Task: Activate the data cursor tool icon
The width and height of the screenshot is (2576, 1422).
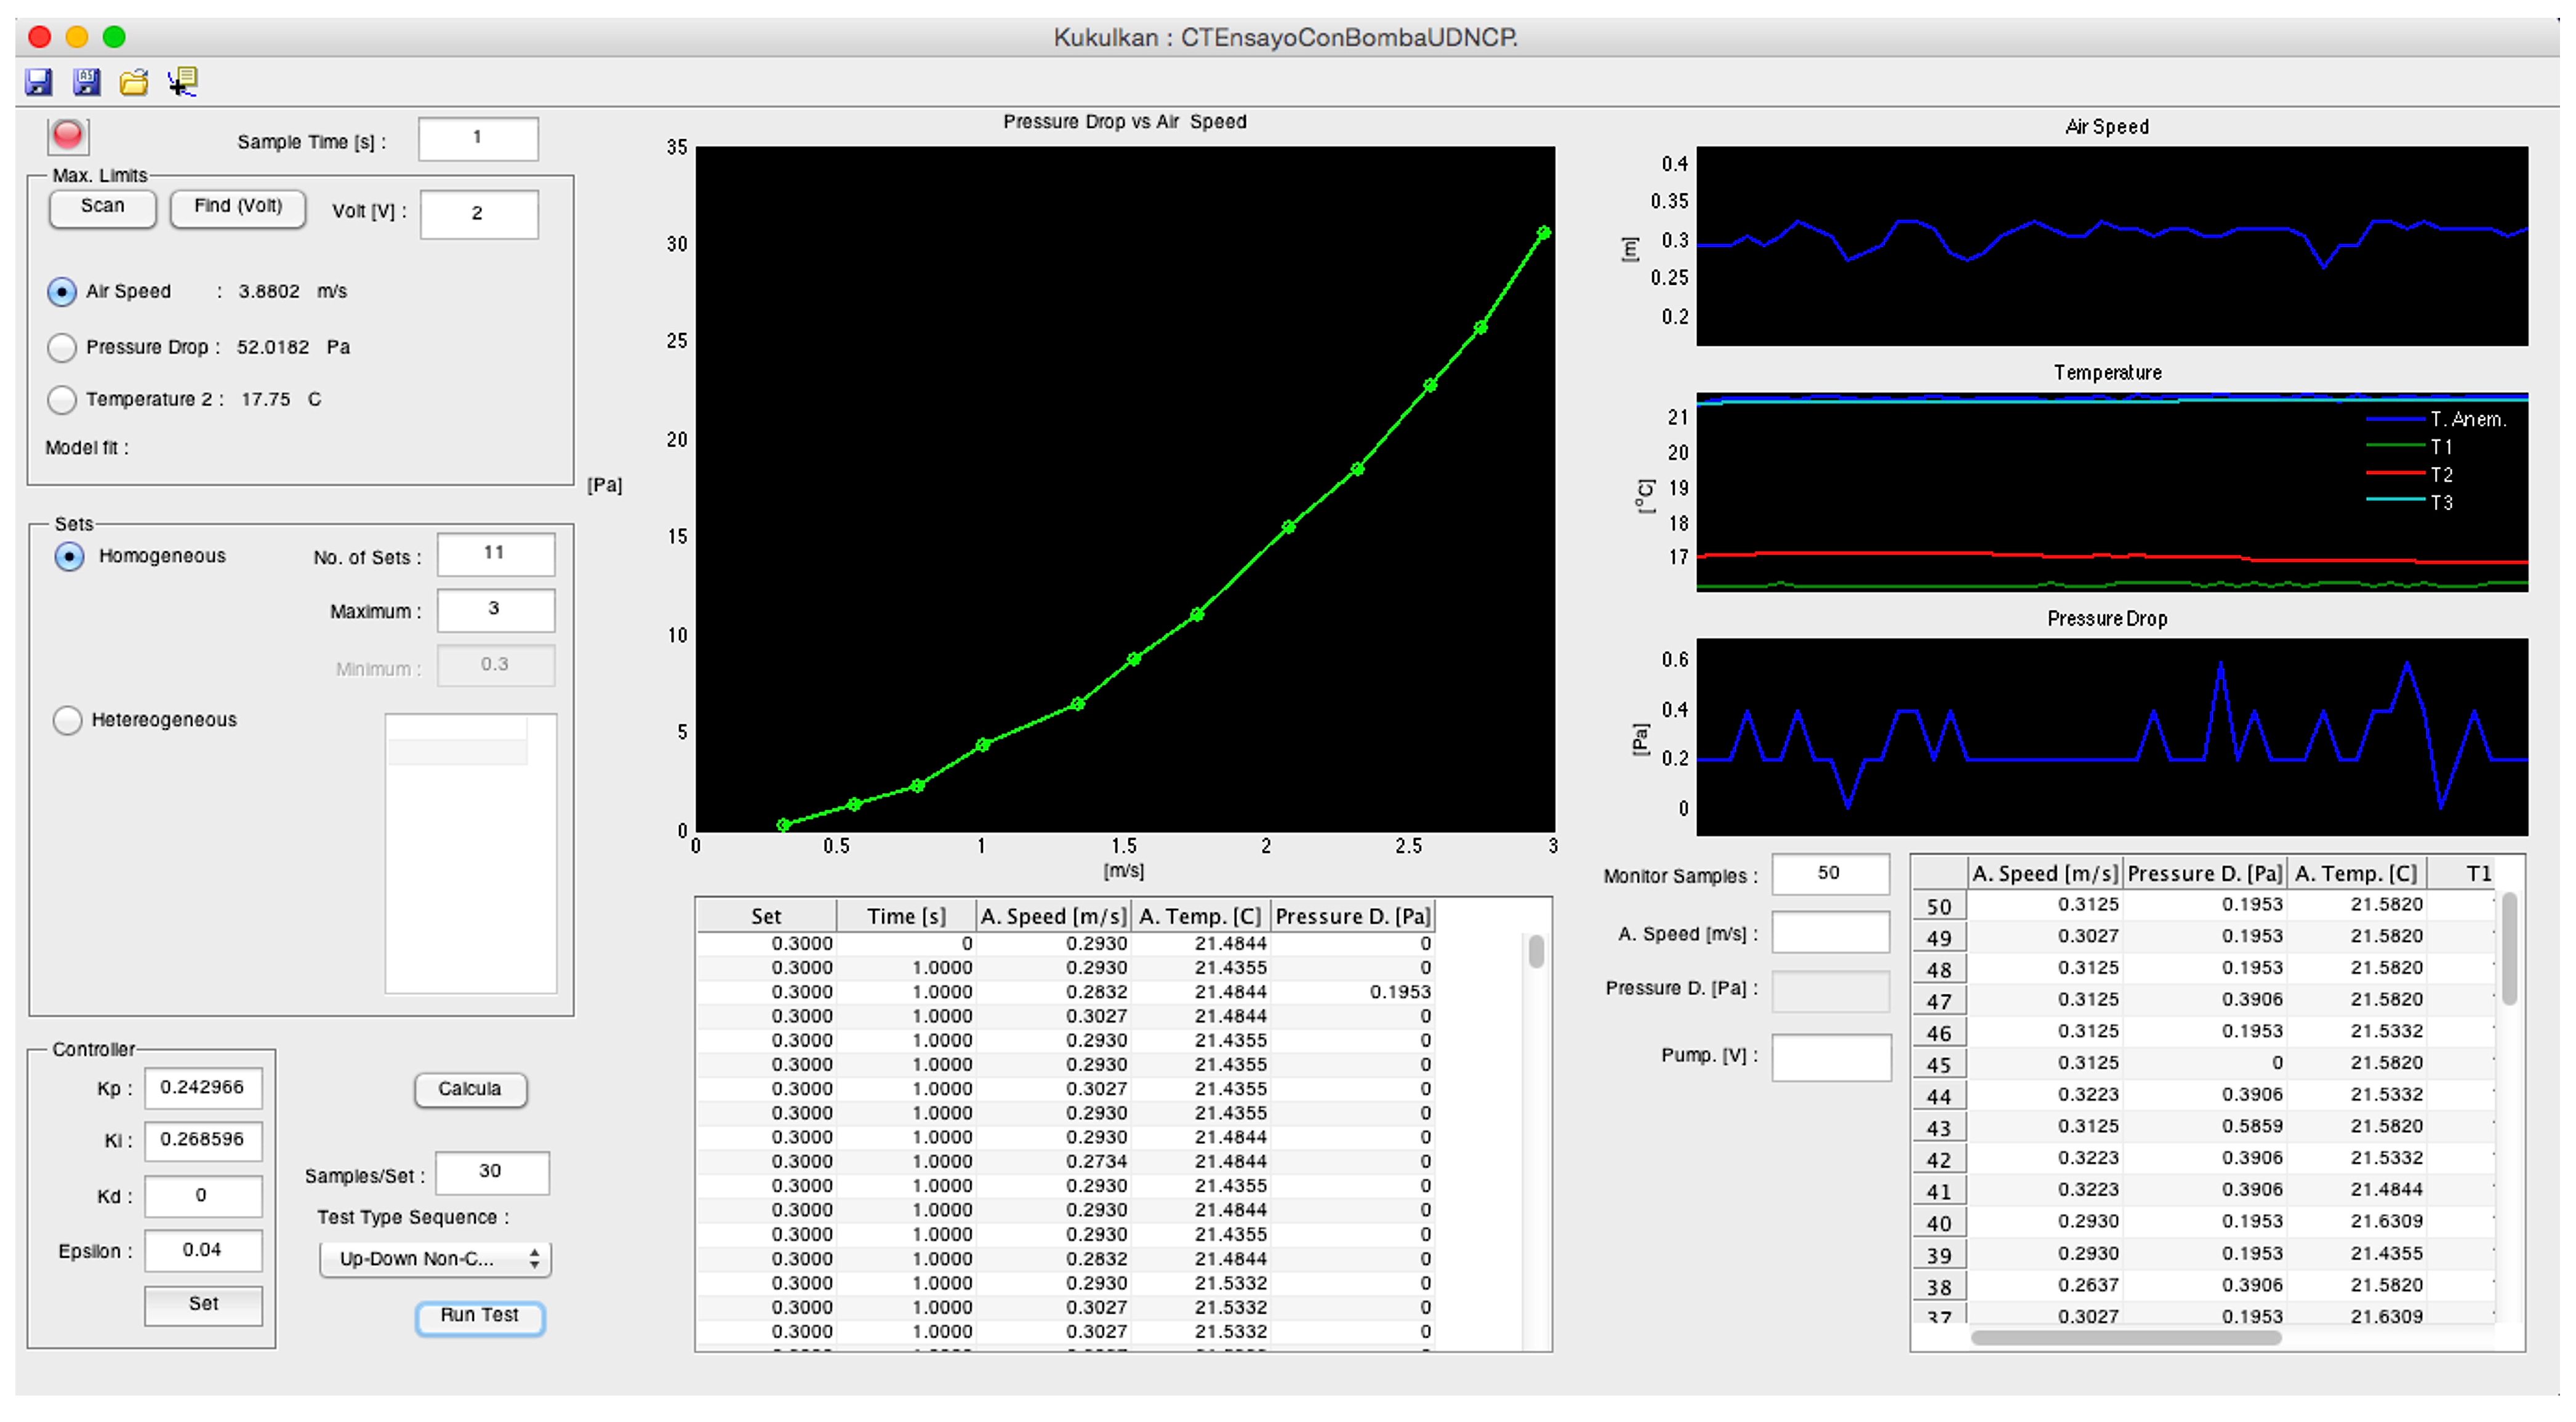Action: point(183,82)
